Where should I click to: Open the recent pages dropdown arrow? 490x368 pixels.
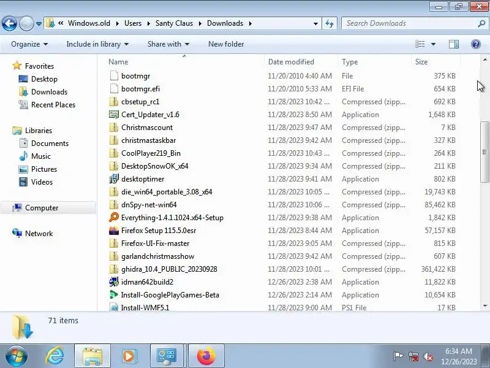[39, 24]
